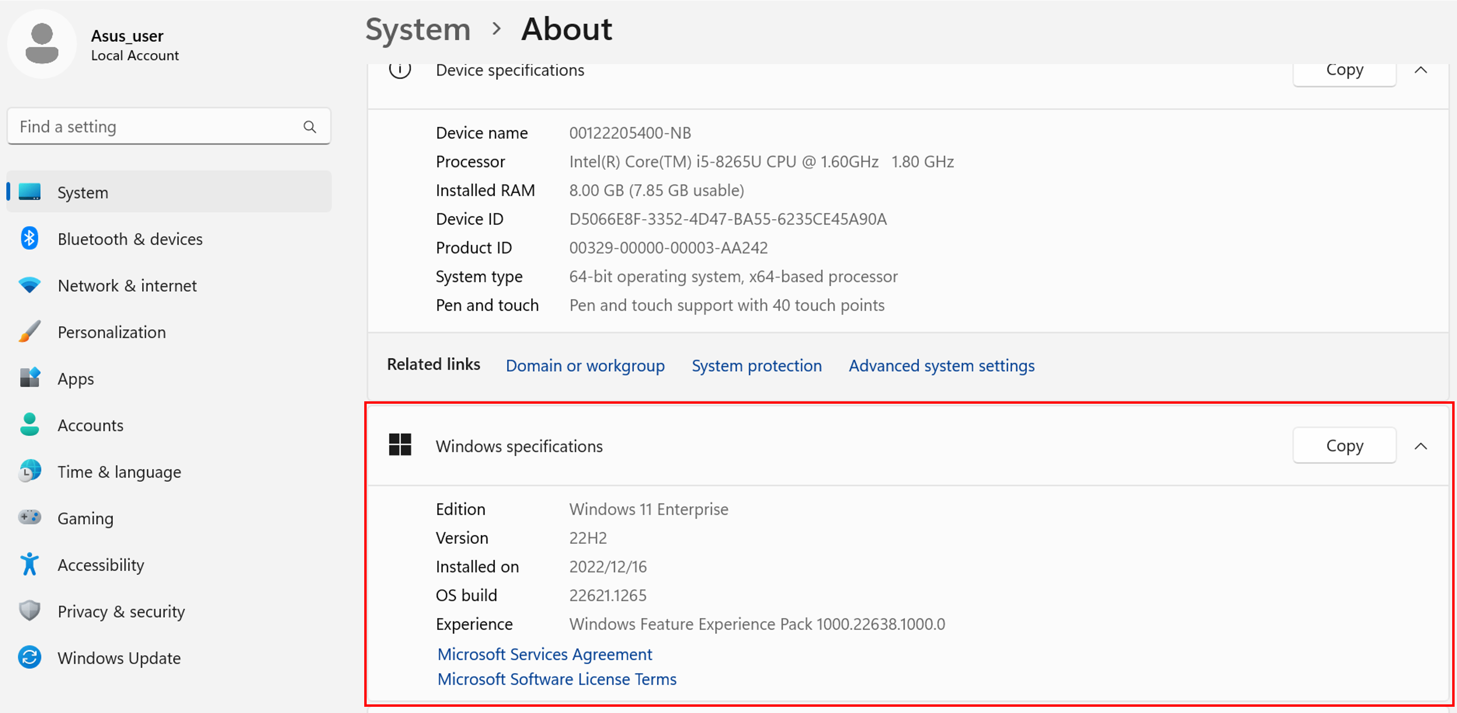Select the About breadcrumb item

pyautogui.click(x=566, y=29)
